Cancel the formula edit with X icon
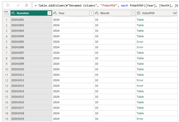179x122 pixels. 8,5
